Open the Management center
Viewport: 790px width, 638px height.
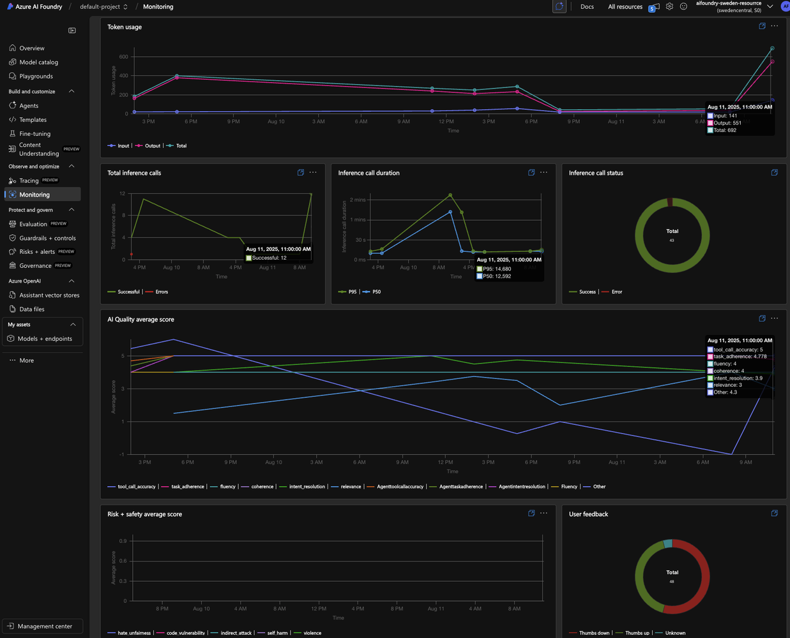(x=42, y=626)
